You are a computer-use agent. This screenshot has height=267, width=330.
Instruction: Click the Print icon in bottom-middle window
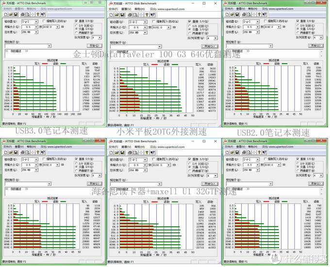(130, 152)
